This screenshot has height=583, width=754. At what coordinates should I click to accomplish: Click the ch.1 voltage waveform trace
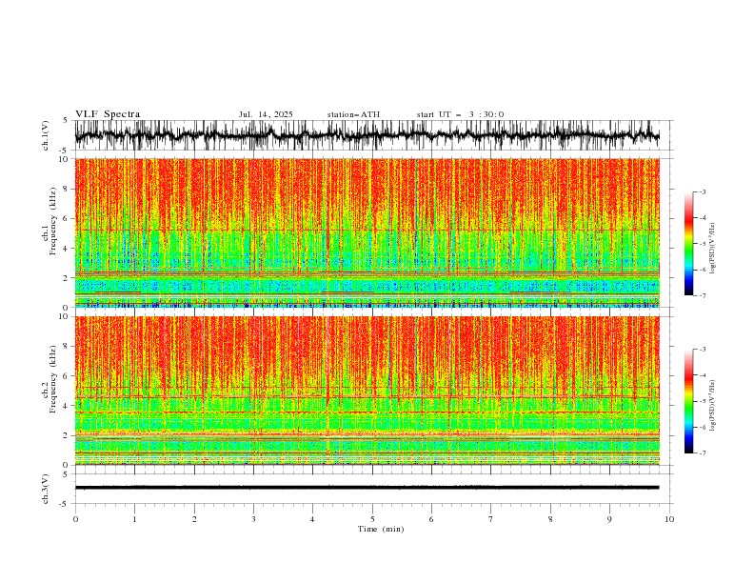pyautogui.click(x=367, y=135)
